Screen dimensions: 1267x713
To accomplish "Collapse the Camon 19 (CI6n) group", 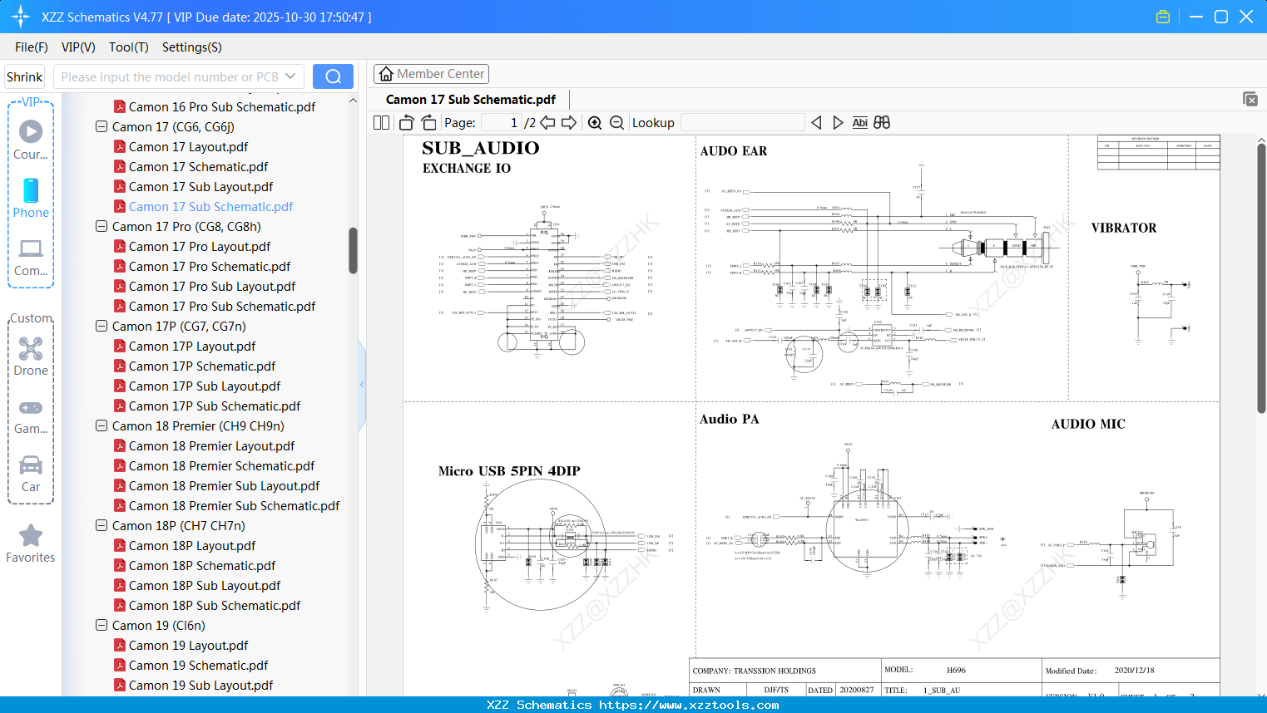I will (x=101, y=625).
